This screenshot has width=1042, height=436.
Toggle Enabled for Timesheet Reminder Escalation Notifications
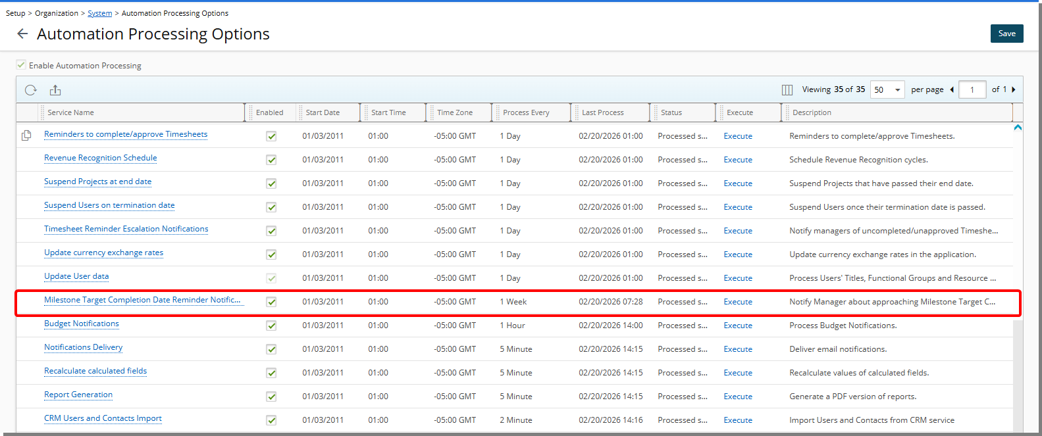271,231
